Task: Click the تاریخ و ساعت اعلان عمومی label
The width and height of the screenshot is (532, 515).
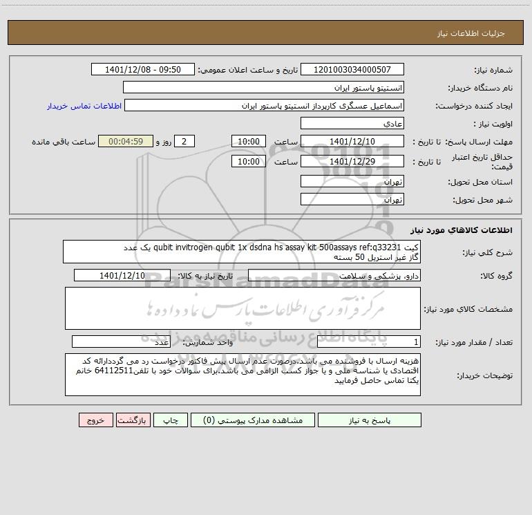Action: click(247, 70)
